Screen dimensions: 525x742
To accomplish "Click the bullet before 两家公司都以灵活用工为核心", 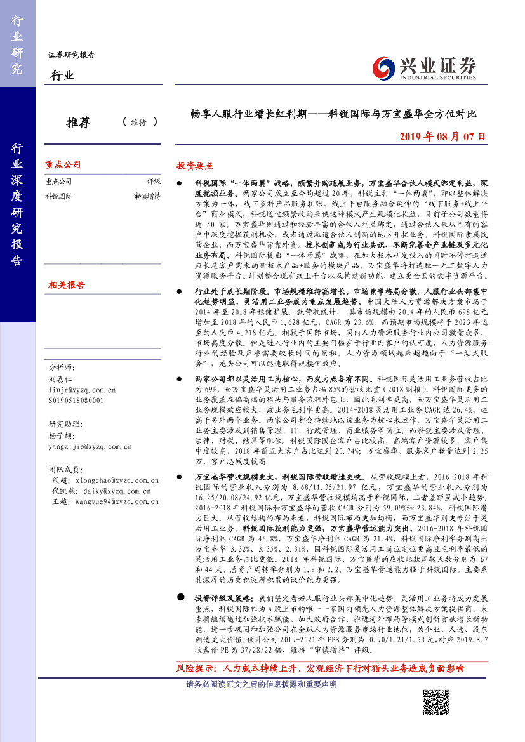I will click(x=181, y=378).
